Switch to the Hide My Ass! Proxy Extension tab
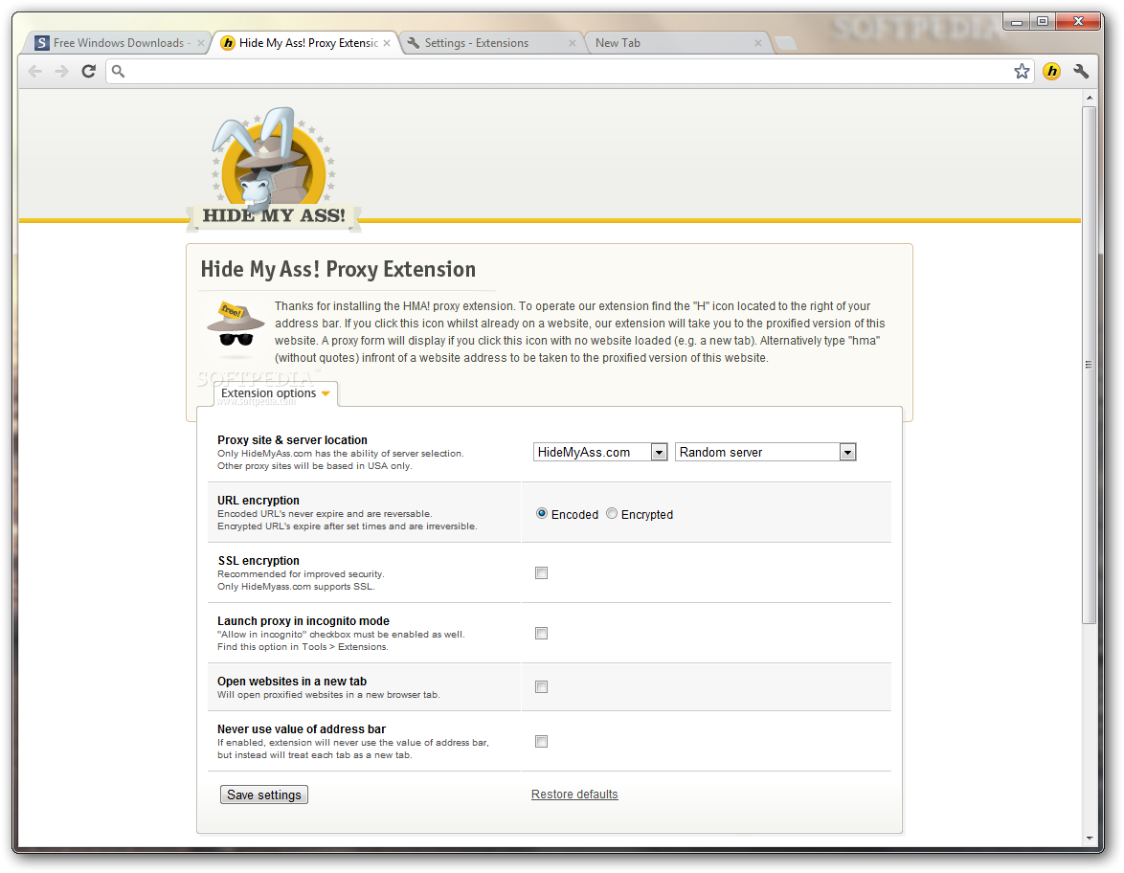 coord(306,43)
